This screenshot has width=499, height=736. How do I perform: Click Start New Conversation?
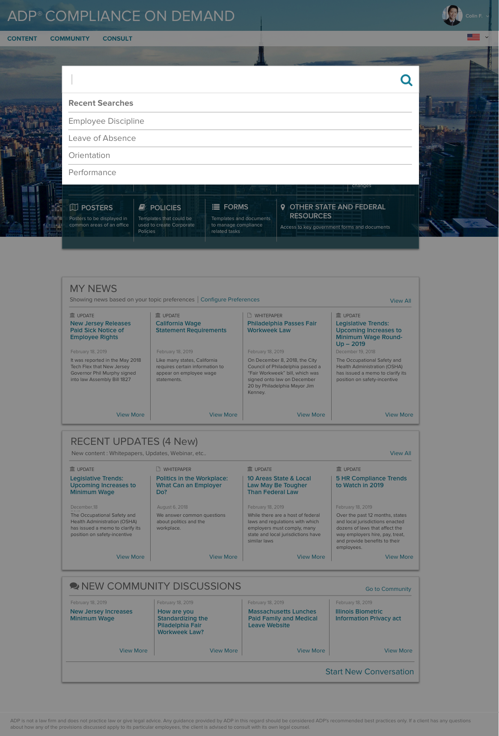tap(369, 672)
